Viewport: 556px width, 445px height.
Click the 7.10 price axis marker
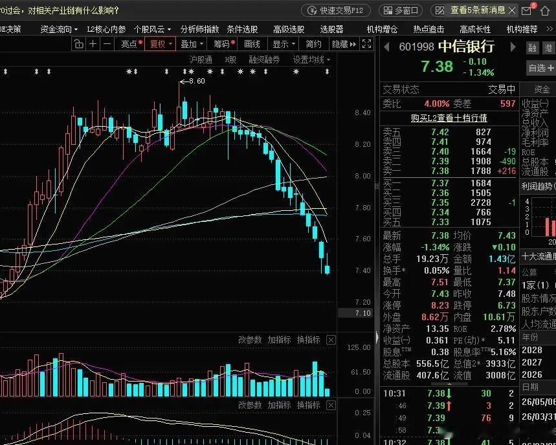coord(355,313)
